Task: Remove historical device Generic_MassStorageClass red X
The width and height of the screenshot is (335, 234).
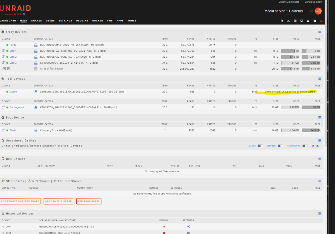Action: click(x=164, y=227)
